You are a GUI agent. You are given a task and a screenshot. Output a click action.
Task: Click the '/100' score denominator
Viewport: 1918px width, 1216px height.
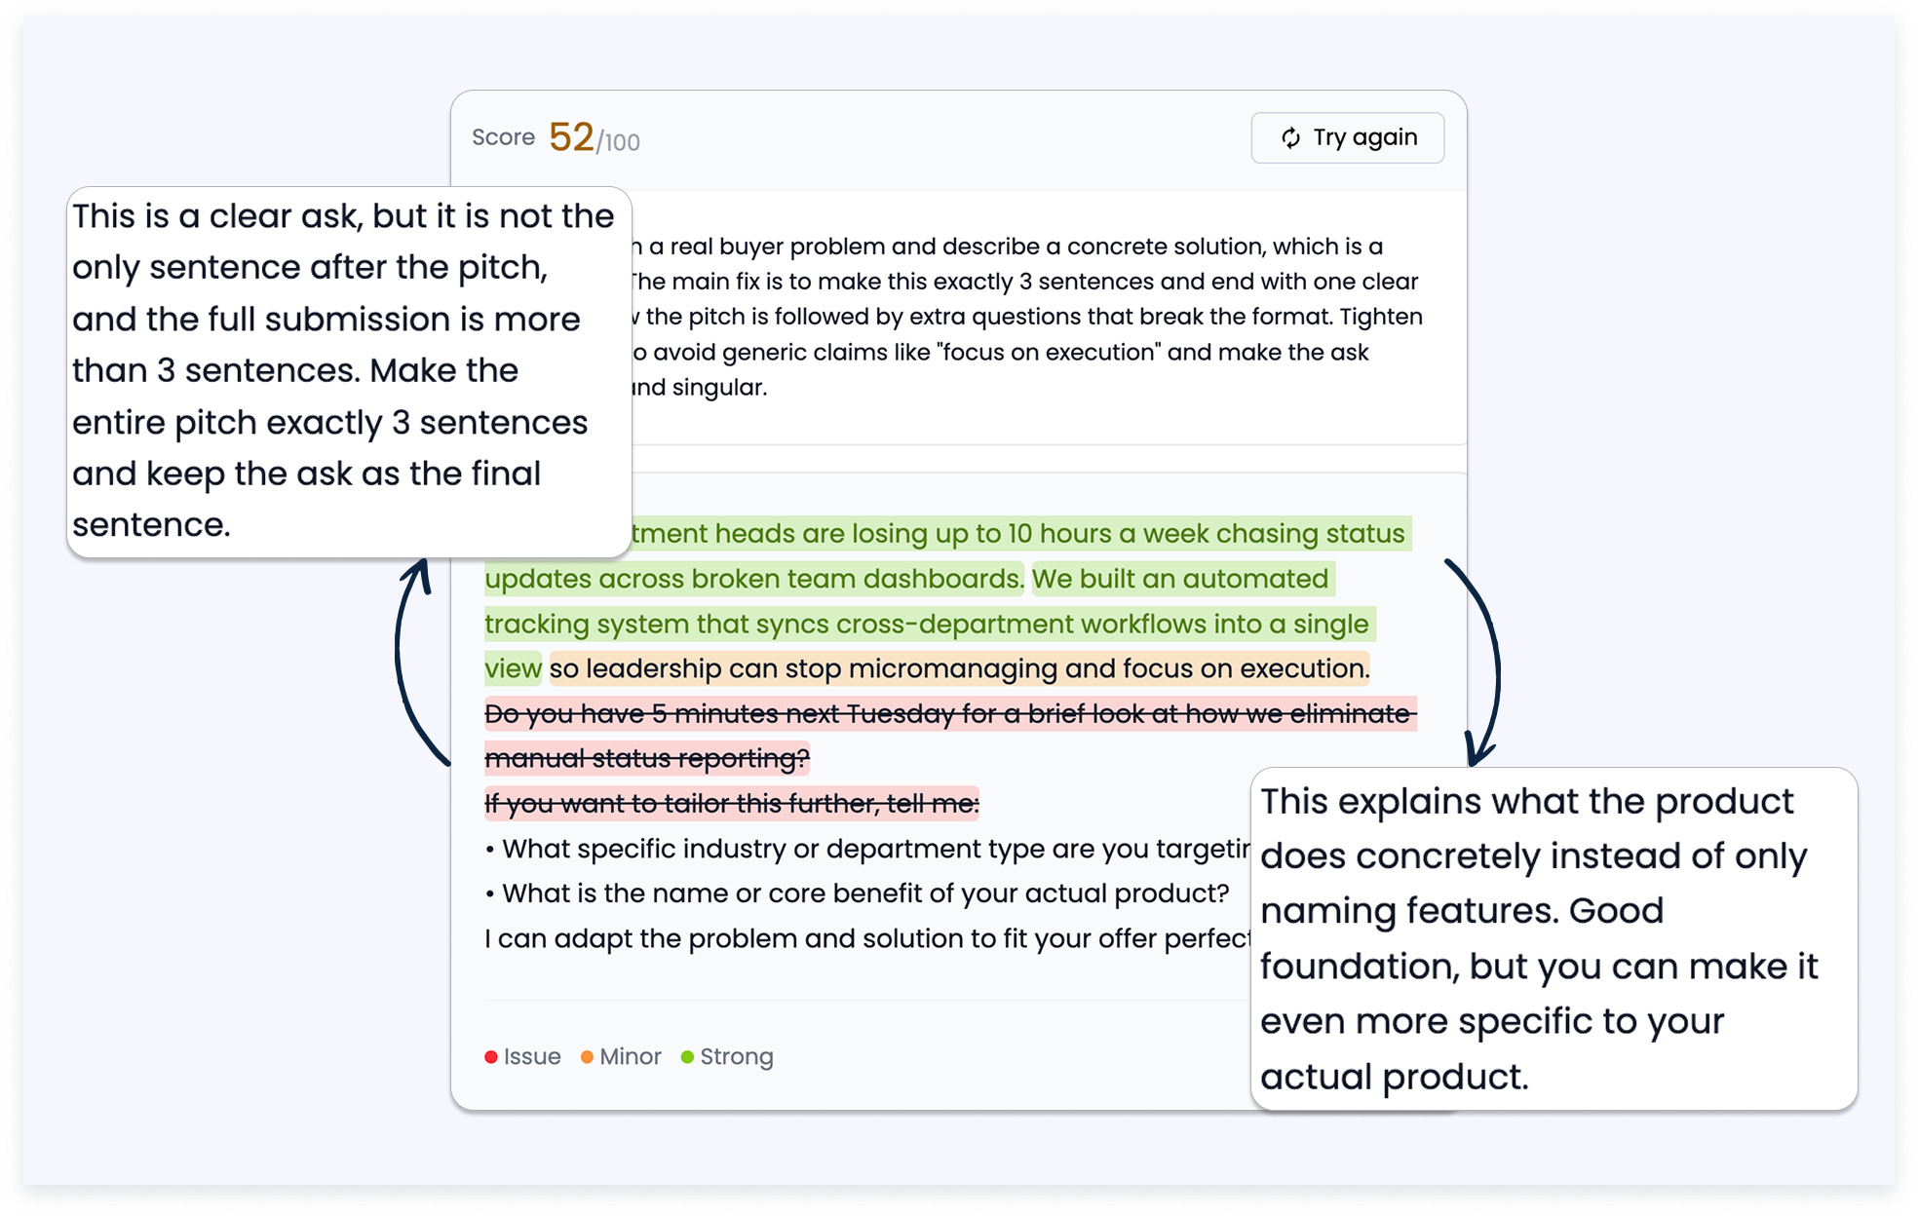pyautogui.click(x=618, y=142)
